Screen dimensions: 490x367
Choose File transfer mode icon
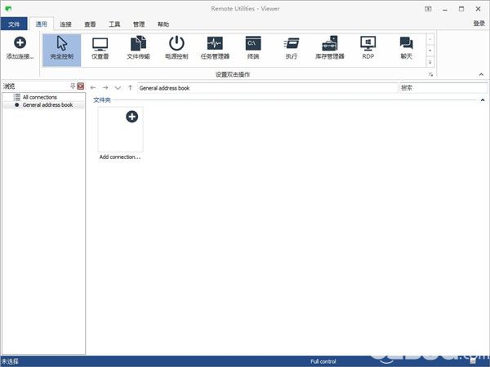click(139, 48)
